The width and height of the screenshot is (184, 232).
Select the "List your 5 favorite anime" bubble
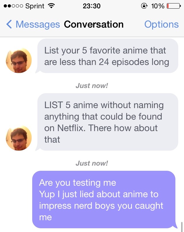pyautogui.click(x=108, y=56)
